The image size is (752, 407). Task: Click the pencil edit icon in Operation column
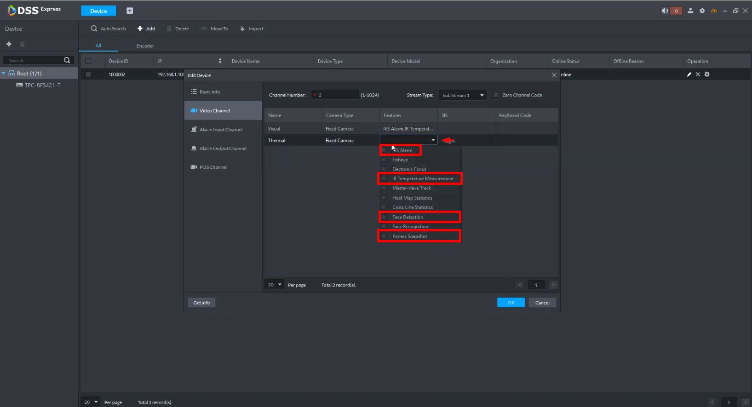click(689, 75)
